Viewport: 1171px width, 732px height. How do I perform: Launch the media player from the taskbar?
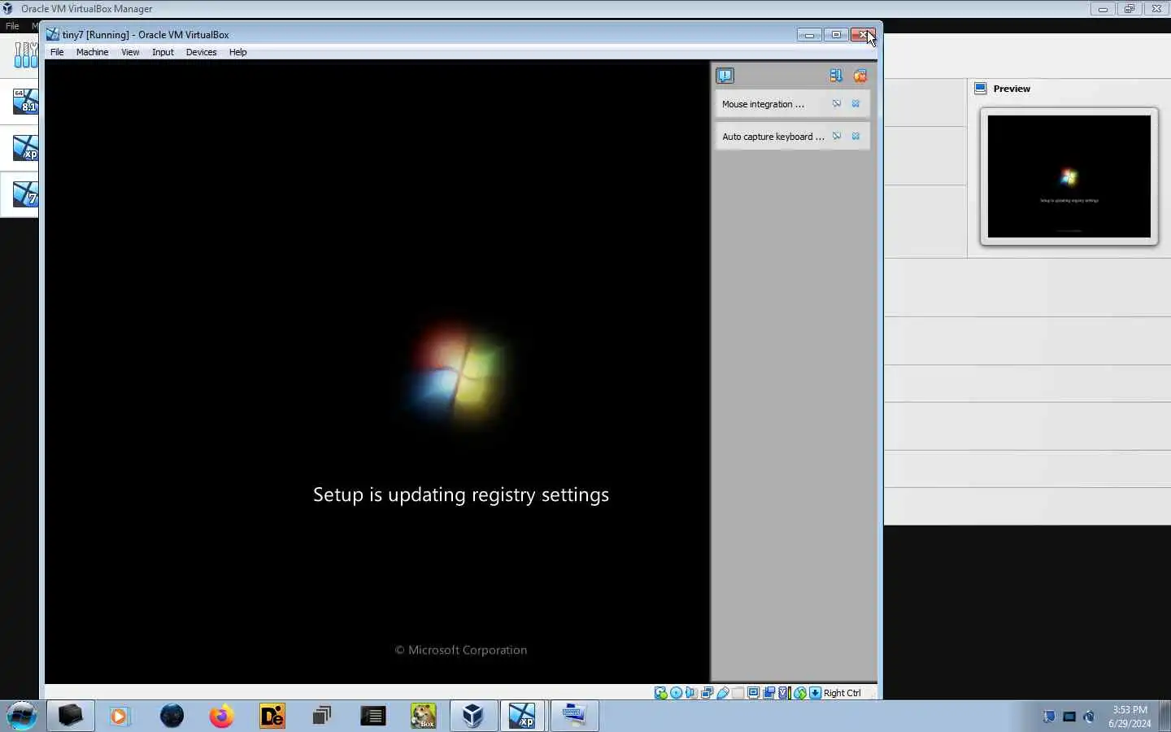[x=120, y=716]
